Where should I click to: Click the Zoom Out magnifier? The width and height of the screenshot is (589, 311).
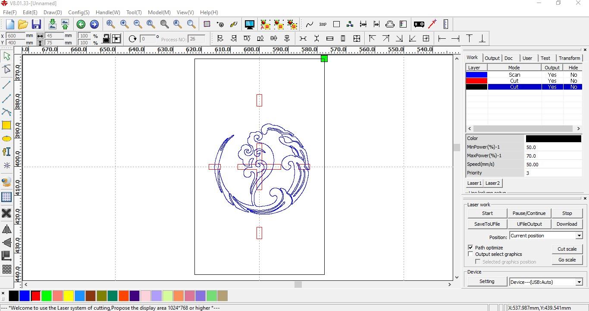[x=138, y=24]
